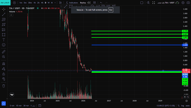Click the floating toolbar drag handle
This screenshot has height=108, width=191.
(x=61, y=6)
